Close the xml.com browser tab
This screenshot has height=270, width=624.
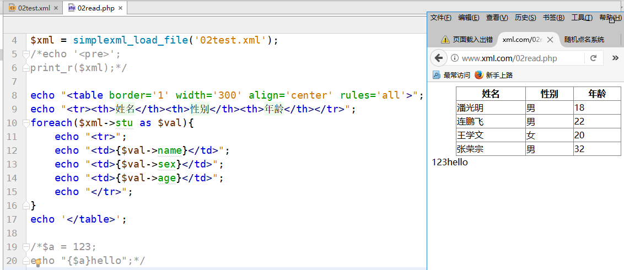(550, 40)
